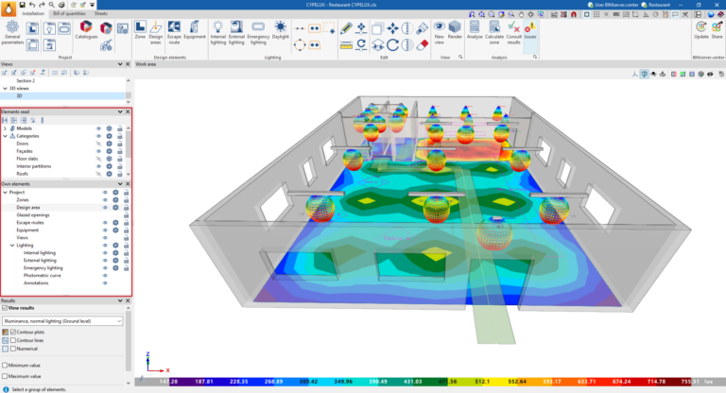Screen dimensions: 726x393
Task: Choose the Escape route tool
Action: 174,32
